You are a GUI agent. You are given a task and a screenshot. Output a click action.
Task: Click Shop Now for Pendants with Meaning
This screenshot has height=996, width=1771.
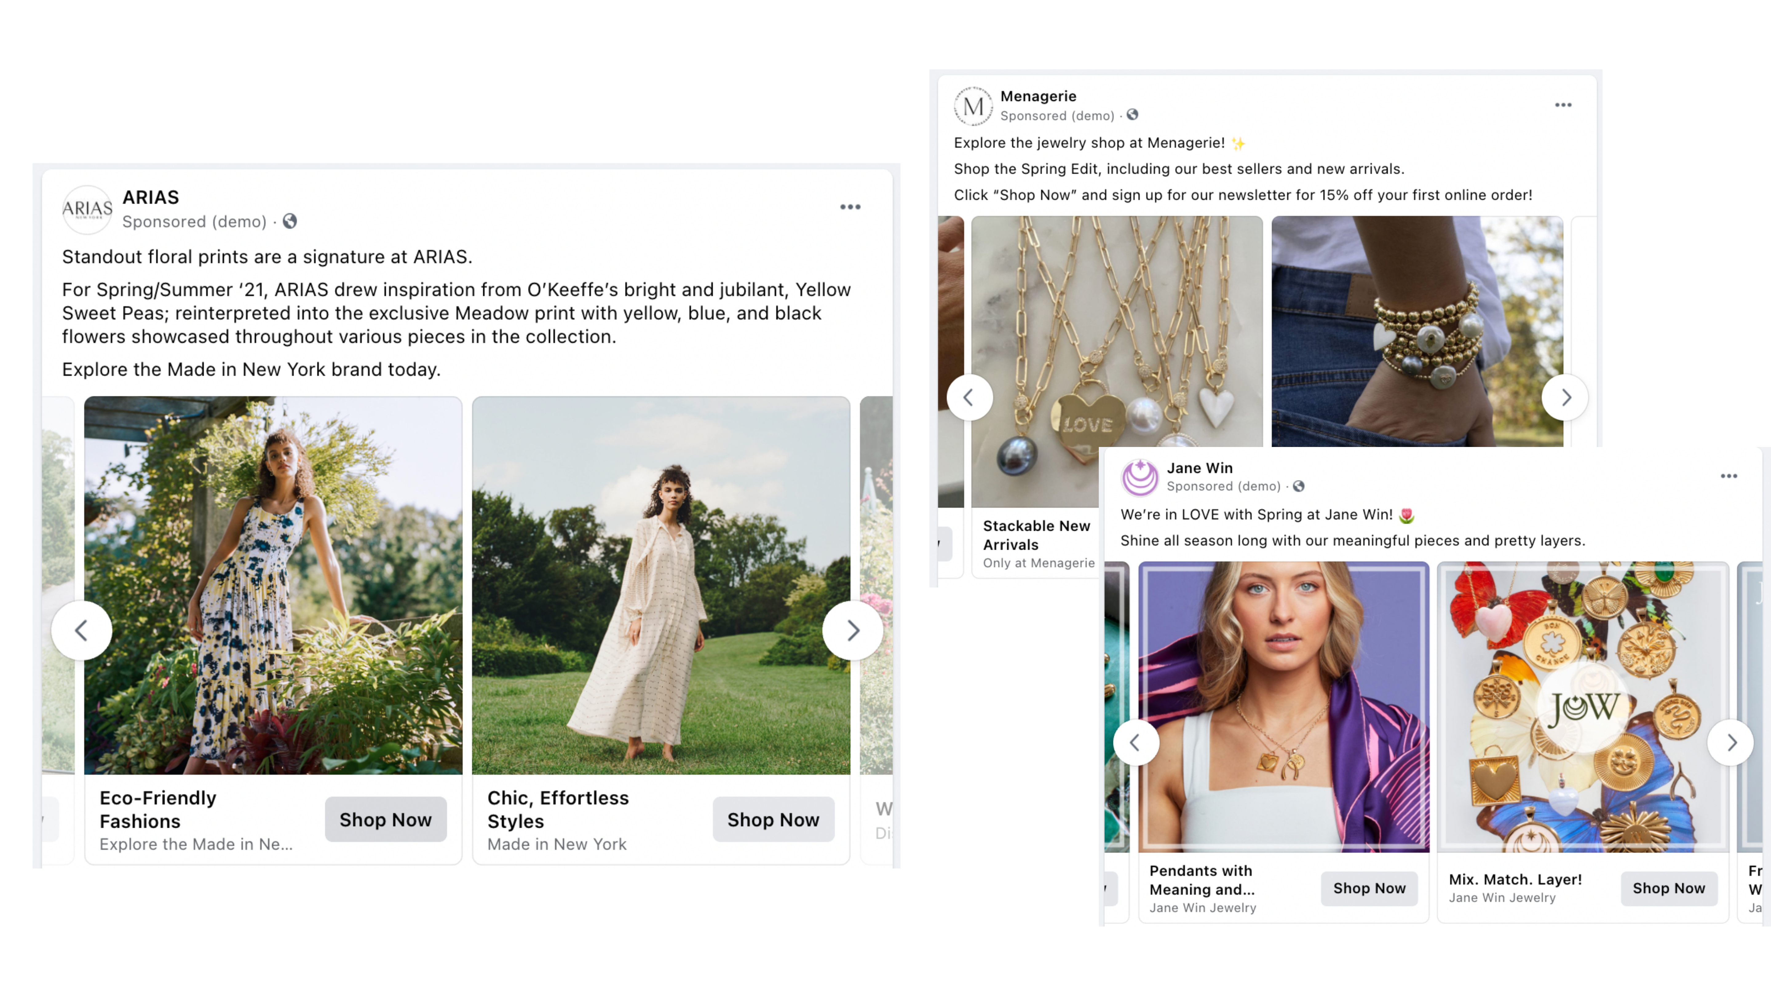click(1369, 888)
